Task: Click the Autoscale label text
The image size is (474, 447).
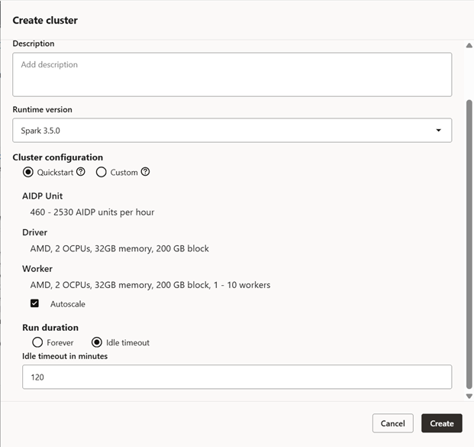Action: click(68, 304)
